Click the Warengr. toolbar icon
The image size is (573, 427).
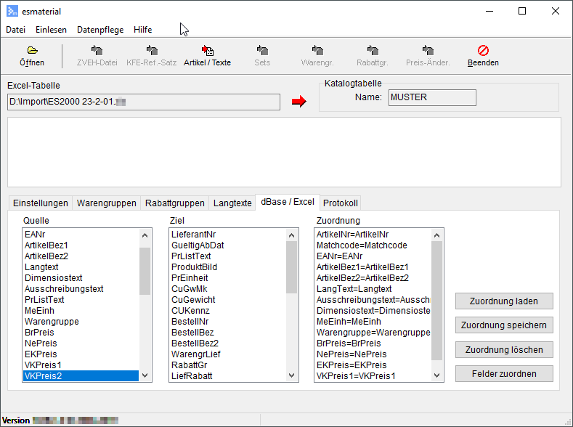tap(317, 51)
